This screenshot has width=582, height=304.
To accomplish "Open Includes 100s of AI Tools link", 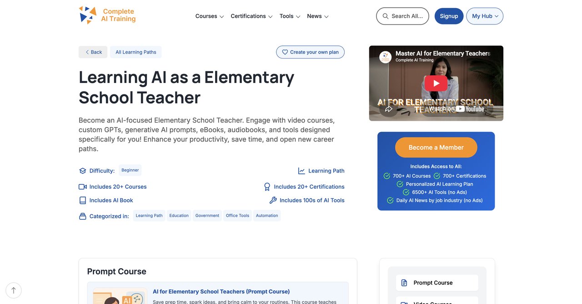I will (312, 200).
